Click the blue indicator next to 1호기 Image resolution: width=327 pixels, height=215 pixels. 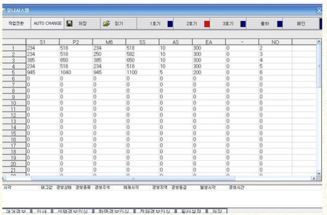170,24
